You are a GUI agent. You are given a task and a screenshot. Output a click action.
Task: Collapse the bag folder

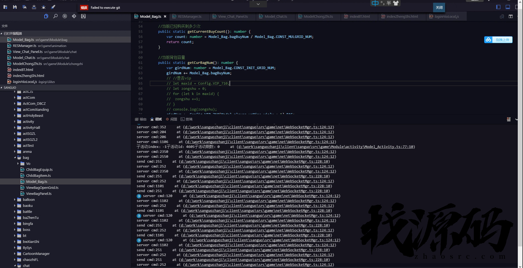coord(15,157)
